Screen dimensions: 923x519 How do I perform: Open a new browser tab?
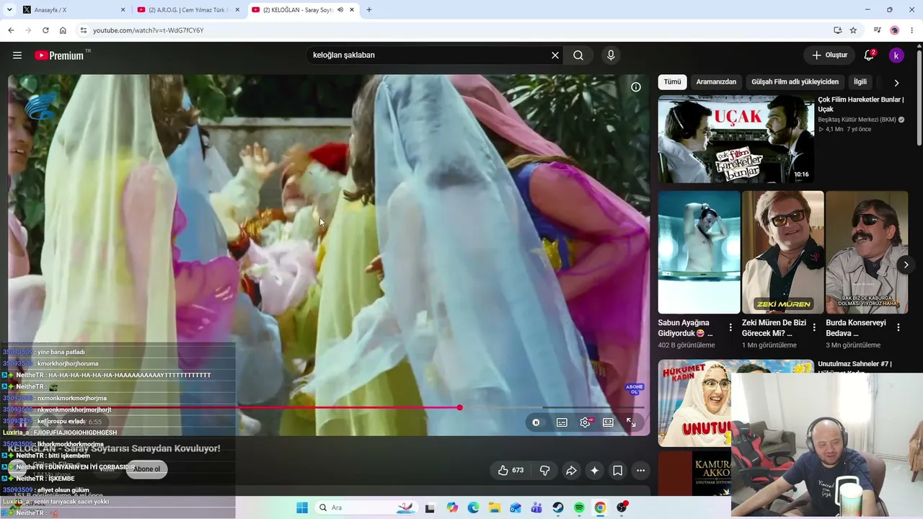click(369, 10)
